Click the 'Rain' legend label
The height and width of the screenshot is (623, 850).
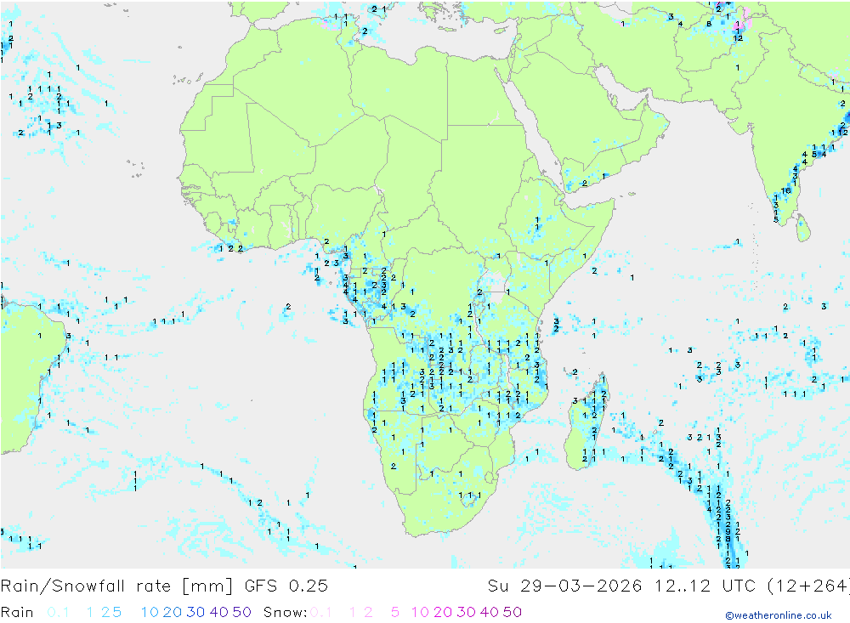coord(17,612)
